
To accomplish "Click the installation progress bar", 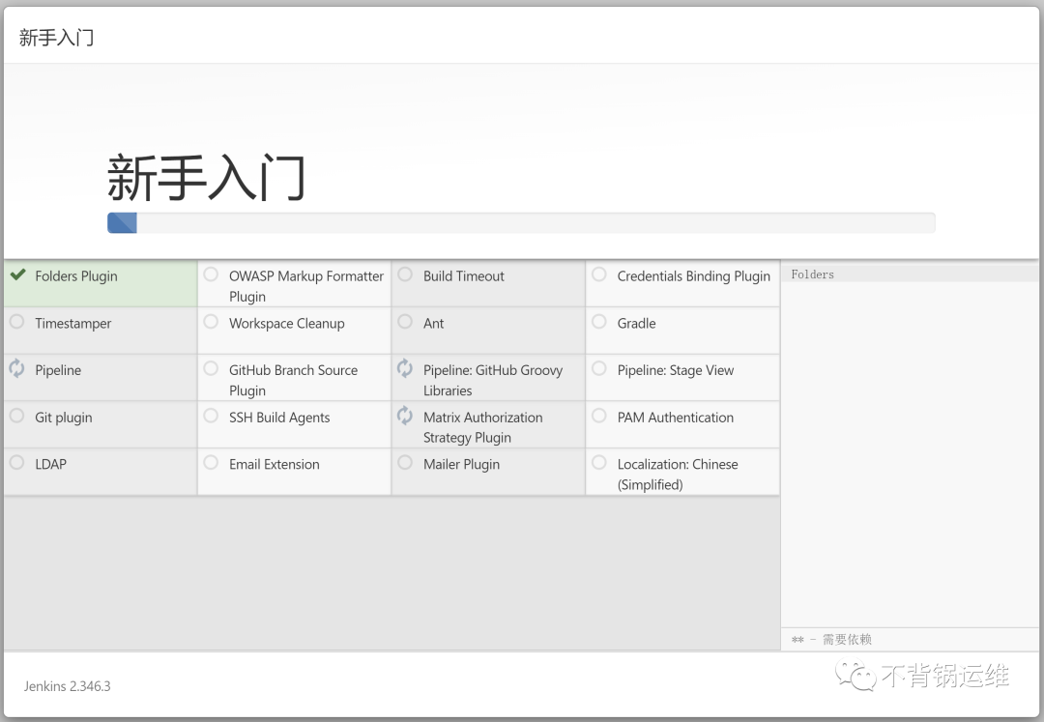I will pos(521,223).
